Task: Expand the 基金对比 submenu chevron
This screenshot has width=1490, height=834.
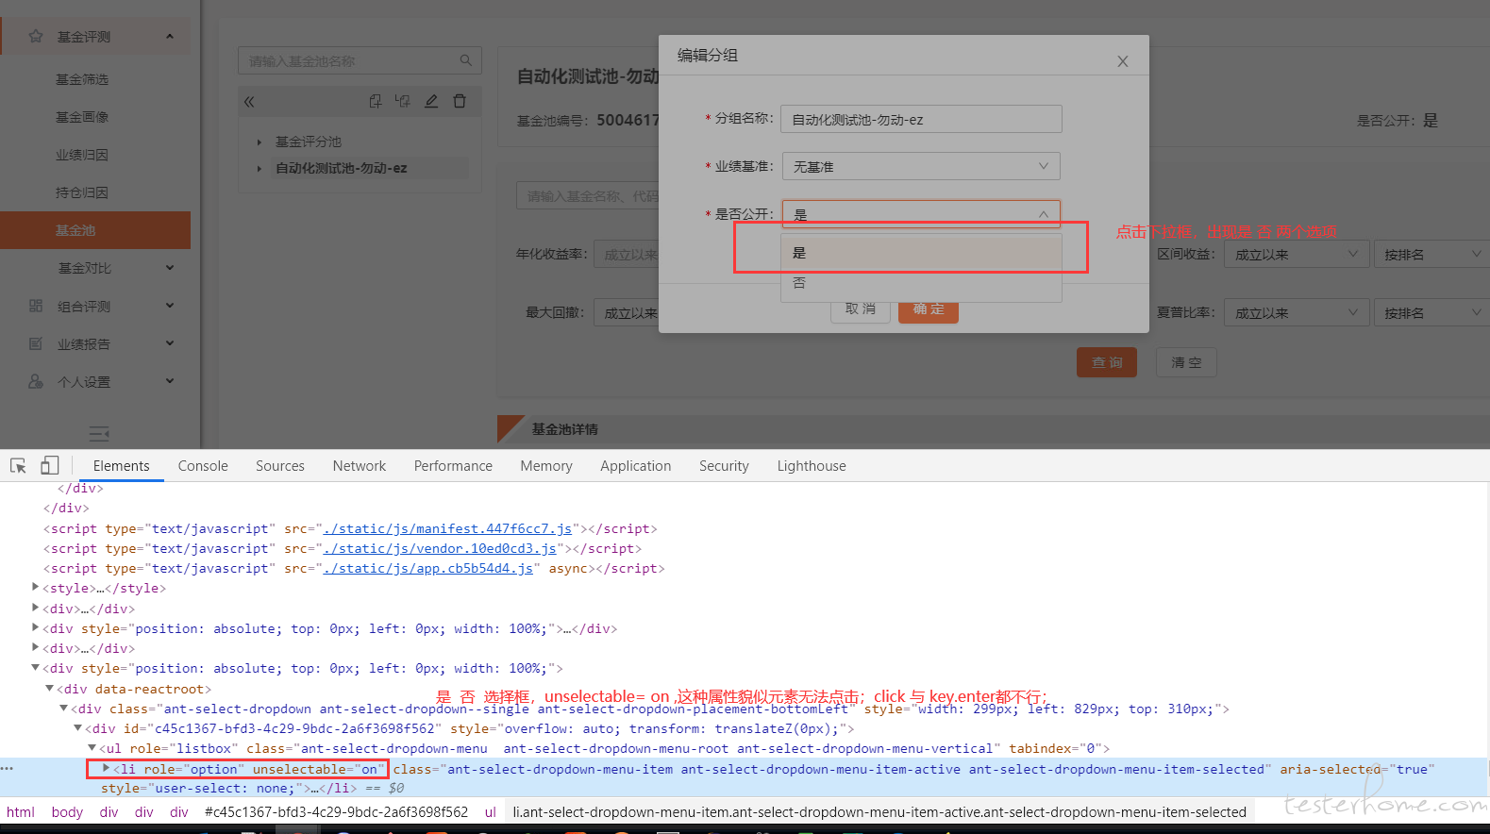Action: tap(170, 268)
